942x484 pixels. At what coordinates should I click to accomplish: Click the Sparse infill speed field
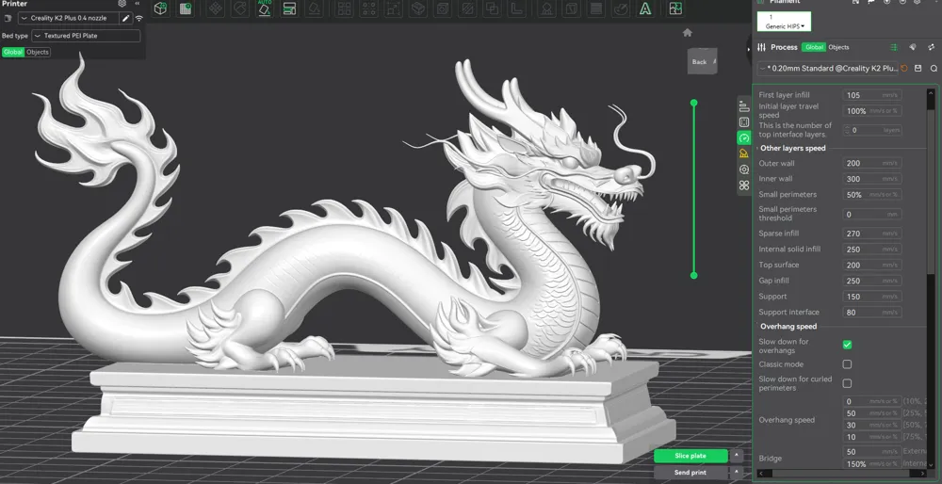pos(871,234)
